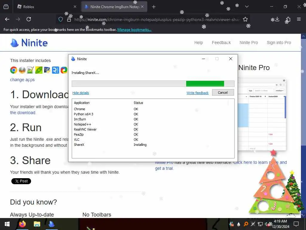The image size is (306, 230).
Task: Go back to the previous page
Action: tap(7, 19)
